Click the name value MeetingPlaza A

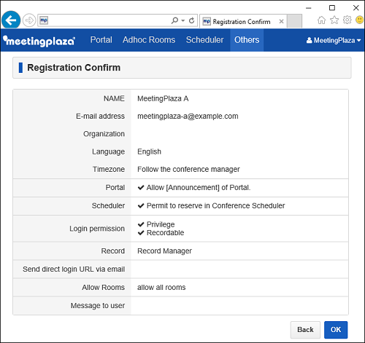coord(163,98)
